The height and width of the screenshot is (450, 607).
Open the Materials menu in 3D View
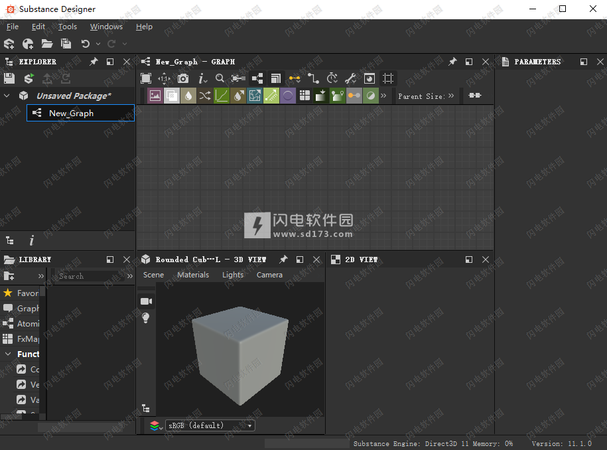193,275
